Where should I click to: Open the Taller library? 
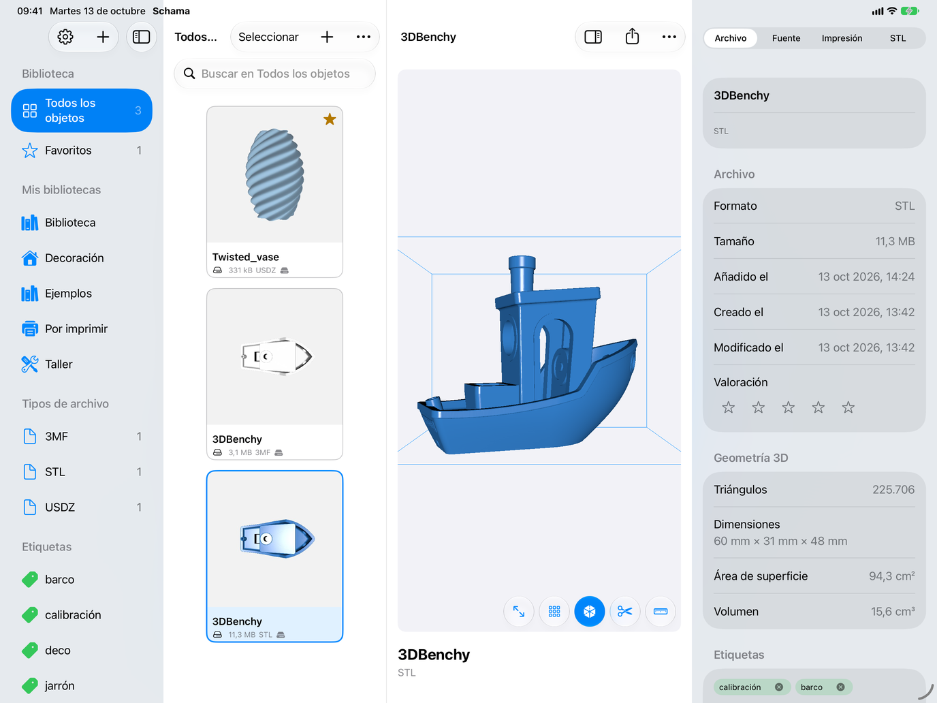82,364
